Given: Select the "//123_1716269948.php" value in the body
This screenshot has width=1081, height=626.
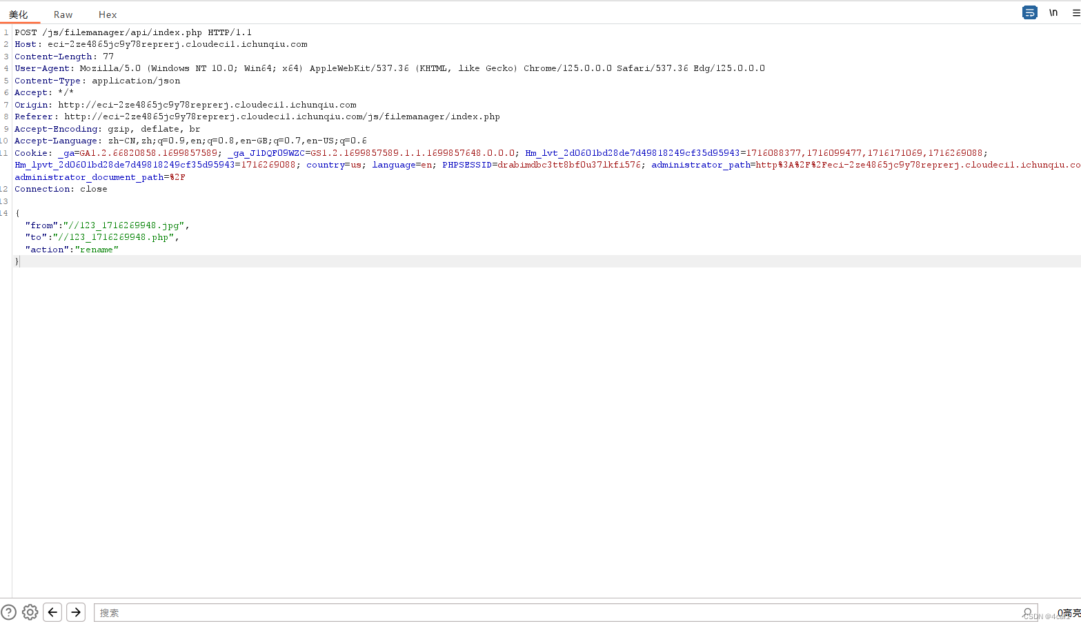Looking at the screenshot, I should [x=115, y=237].
